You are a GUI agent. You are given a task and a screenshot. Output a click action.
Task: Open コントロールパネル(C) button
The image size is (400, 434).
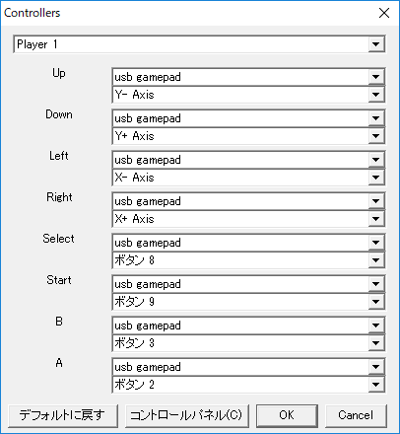pos(186,415)
